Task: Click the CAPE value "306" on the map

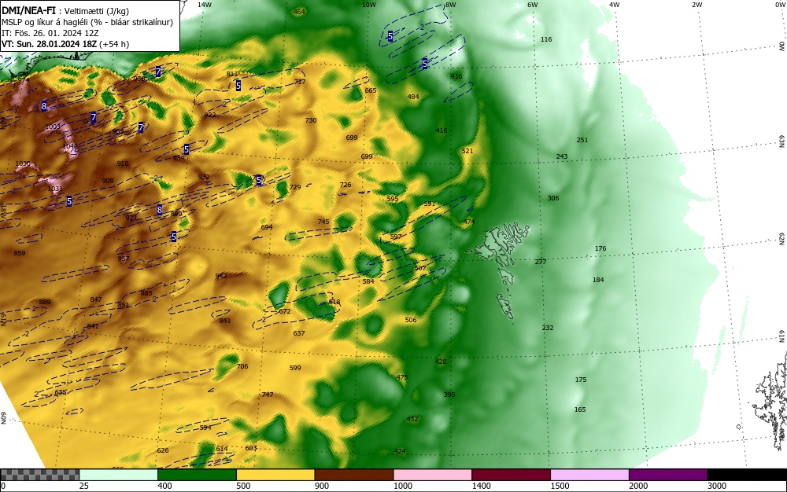Action: click(553, 198)
